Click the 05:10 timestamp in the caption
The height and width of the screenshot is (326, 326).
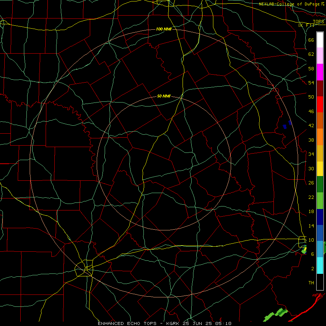223,323
